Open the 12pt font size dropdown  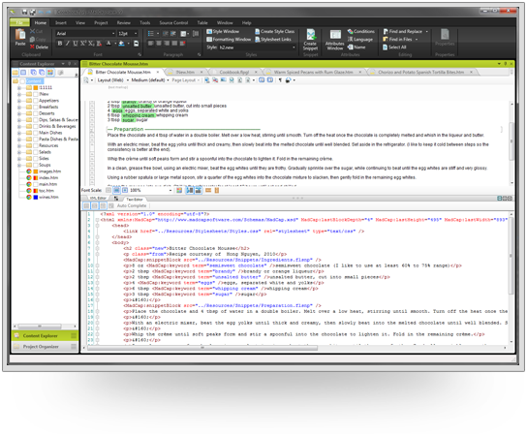[136, 33]
